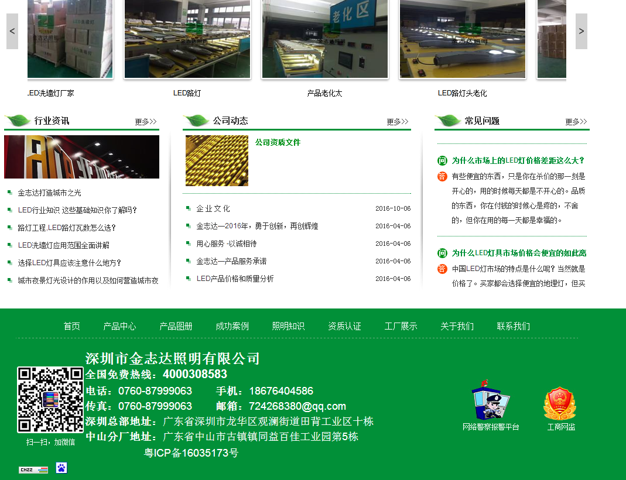Go to 照明知识 in footer navigation
This screenshot has width=626, height=480.
(x=288, y=327)
